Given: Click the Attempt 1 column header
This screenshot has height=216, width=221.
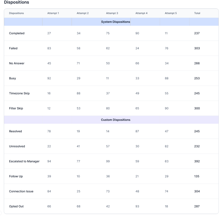Looking at the screenshot, I should click(53, 13).
